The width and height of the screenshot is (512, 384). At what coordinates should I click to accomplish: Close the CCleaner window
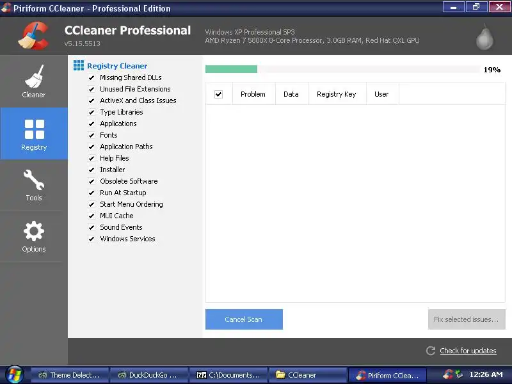tap(499, 7)
